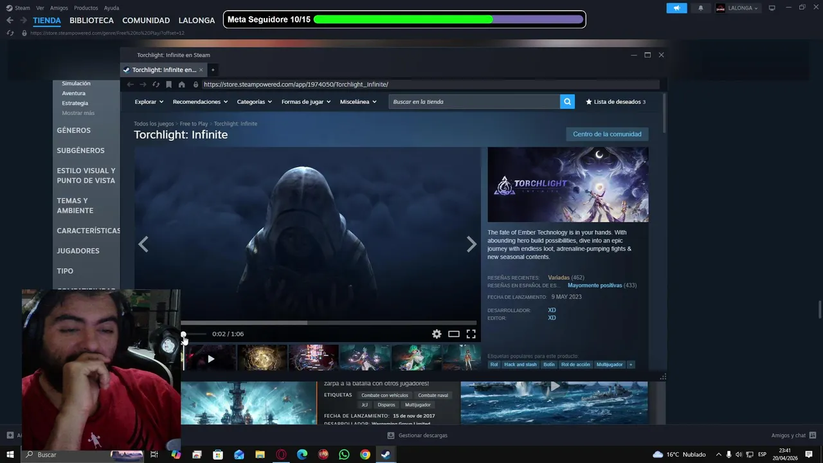Open Gestionar descargas
Image resolution: width=823 pixels, height=463 pixels.
click(417, 435)
